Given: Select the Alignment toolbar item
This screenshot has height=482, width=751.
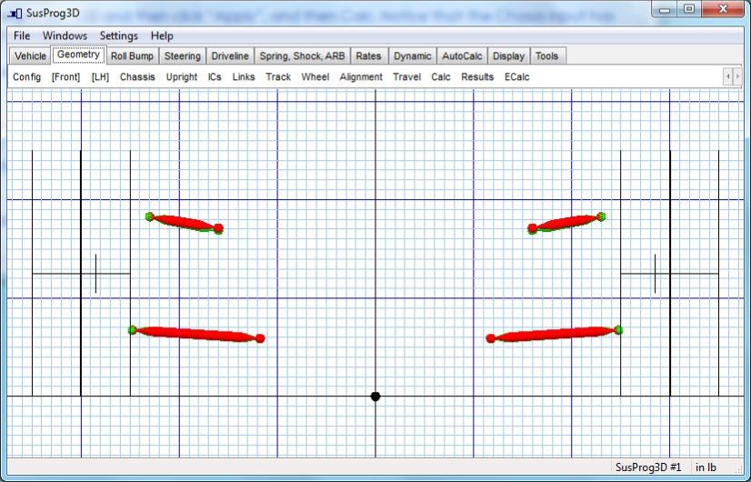Looking at the screenshot, I should (x=361, y=77).
